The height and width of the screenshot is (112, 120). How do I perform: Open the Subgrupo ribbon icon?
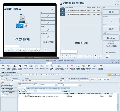[x=42, y=67]
